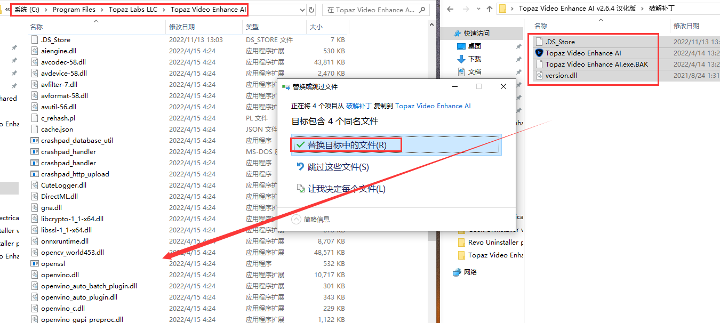The width and height of the screenshot is (720, 323).
Task: Click 'Program Files' in the breadcrumb path
Action: point(74,10)
